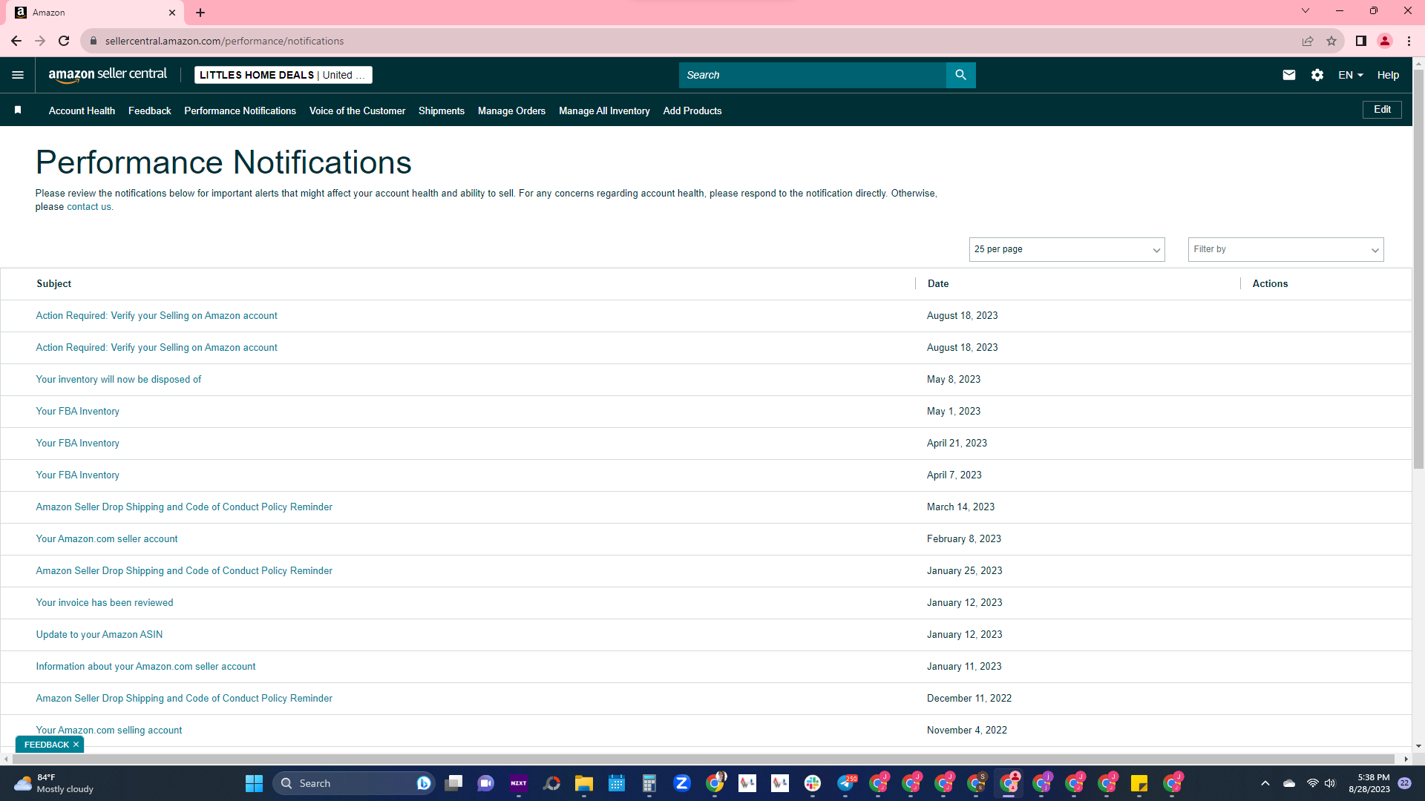Close the Amazon browser tab
This screenshot has width=1425, height=801.
point(172,13)
